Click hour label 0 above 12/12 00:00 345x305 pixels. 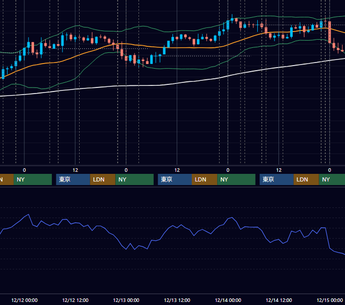tap(24, 170)
